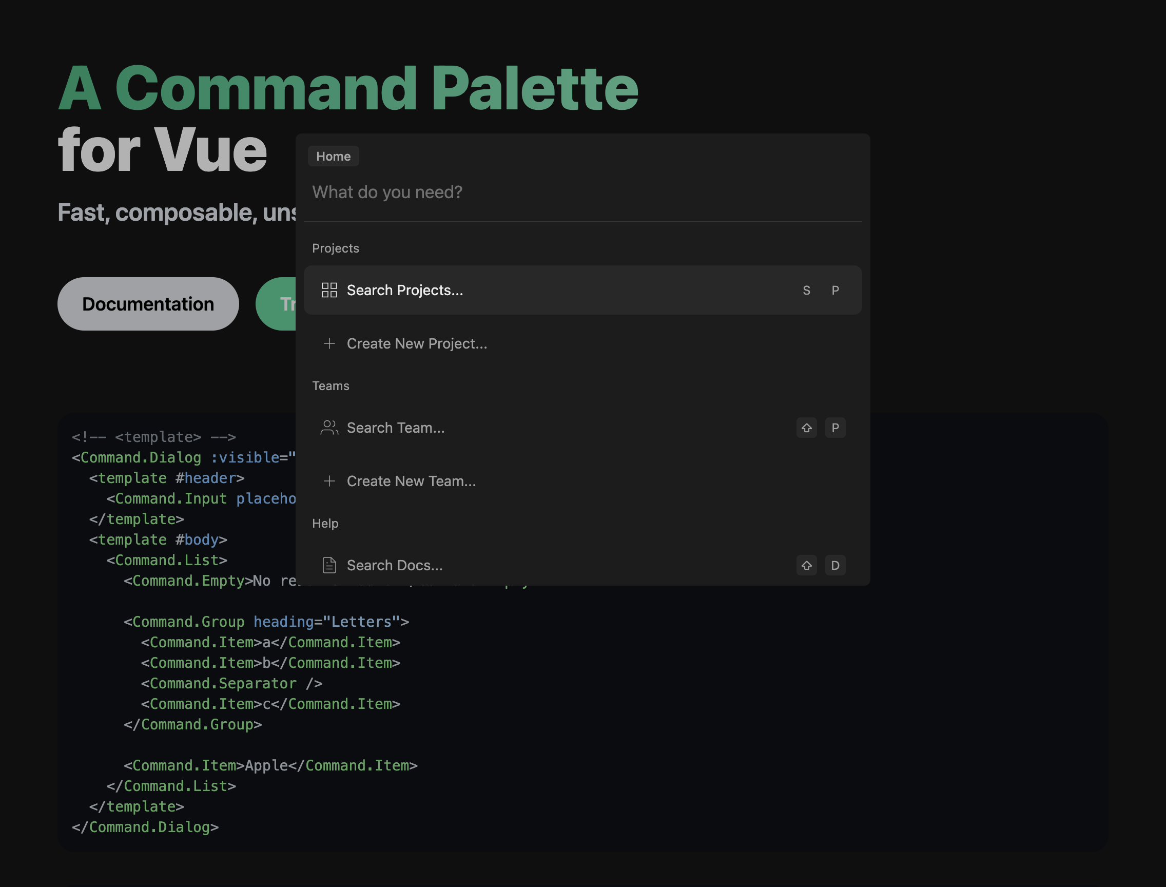Open the Search Docs... command
The width and height of the screenshot is (1166, 887).
pyautogui.click(x=582, y=563)
